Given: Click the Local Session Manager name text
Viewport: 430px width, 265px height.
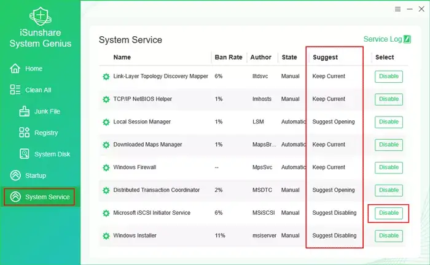Looking at the screenshot, I should 142,122.
